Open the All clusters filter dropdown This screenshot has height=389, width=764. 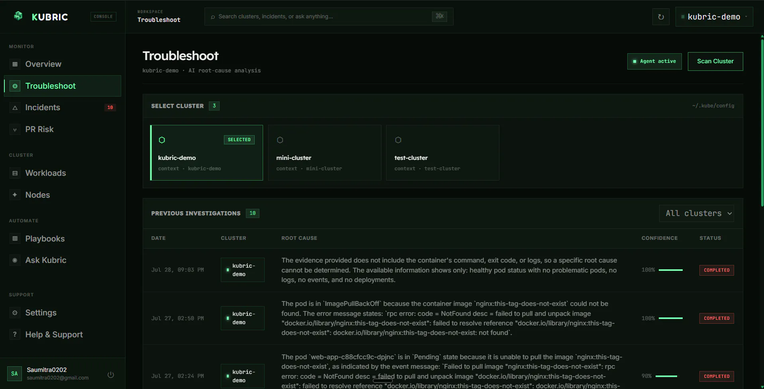point(697,213)
